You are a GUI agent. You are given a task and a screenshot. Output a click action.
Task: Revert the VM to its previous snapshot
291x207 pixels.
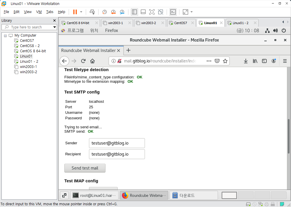pyautogui.click(x=113, y=12)
